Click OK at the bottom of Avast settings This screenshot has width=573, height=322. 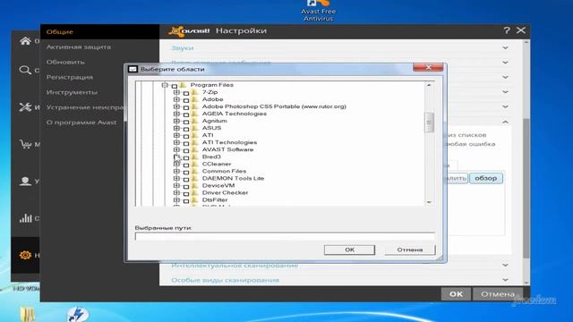click(456, 294)
